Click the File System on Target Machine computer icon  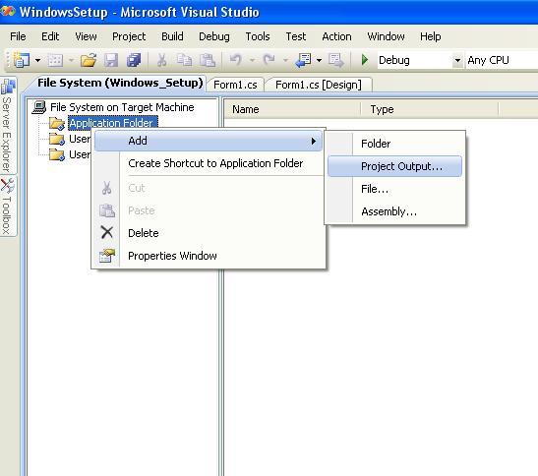[x=39, y=107]
